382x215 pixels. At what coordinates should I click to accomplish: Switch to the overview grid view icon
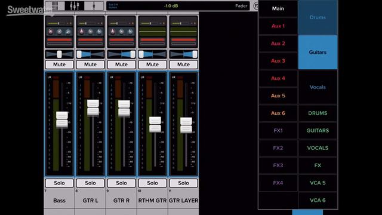click(x=55, y=5)
